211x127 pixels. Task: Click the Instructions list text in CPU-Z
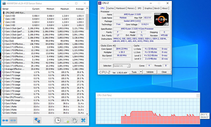tap(141, 40)
